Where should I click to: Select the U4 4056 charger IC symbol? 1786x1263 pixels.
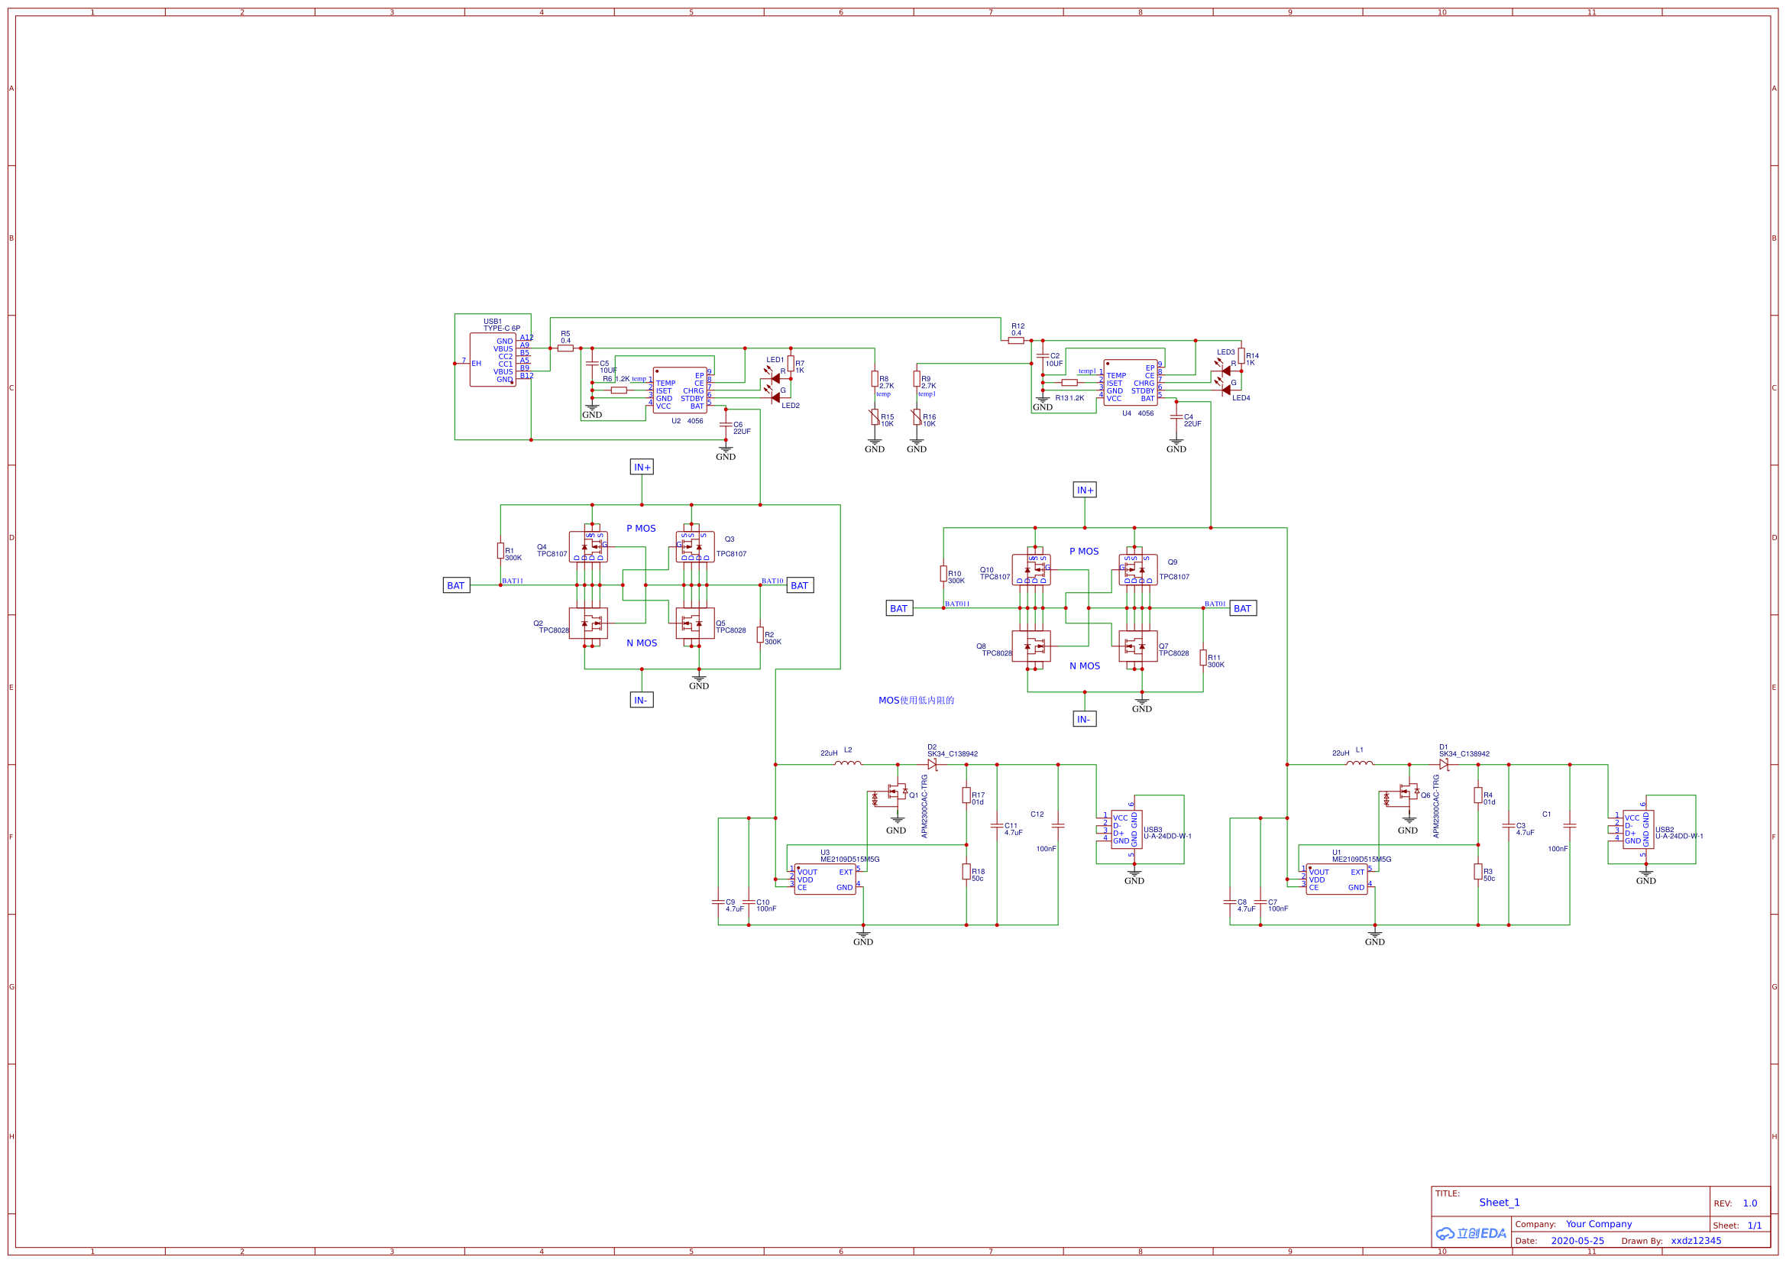(1130, 382)
